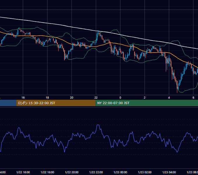Select the 20 hour label on price chart axis
This screenshot has height=175, width=198.
pos(72,98)
